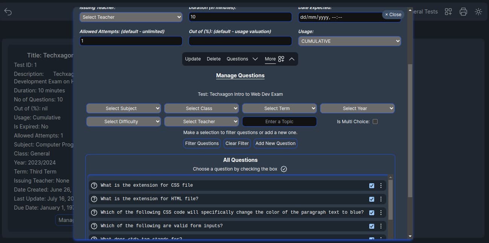Viewport: 489px width, 243px height.
Task: Click the Filter Questions button
Action: tap(202, 143)
